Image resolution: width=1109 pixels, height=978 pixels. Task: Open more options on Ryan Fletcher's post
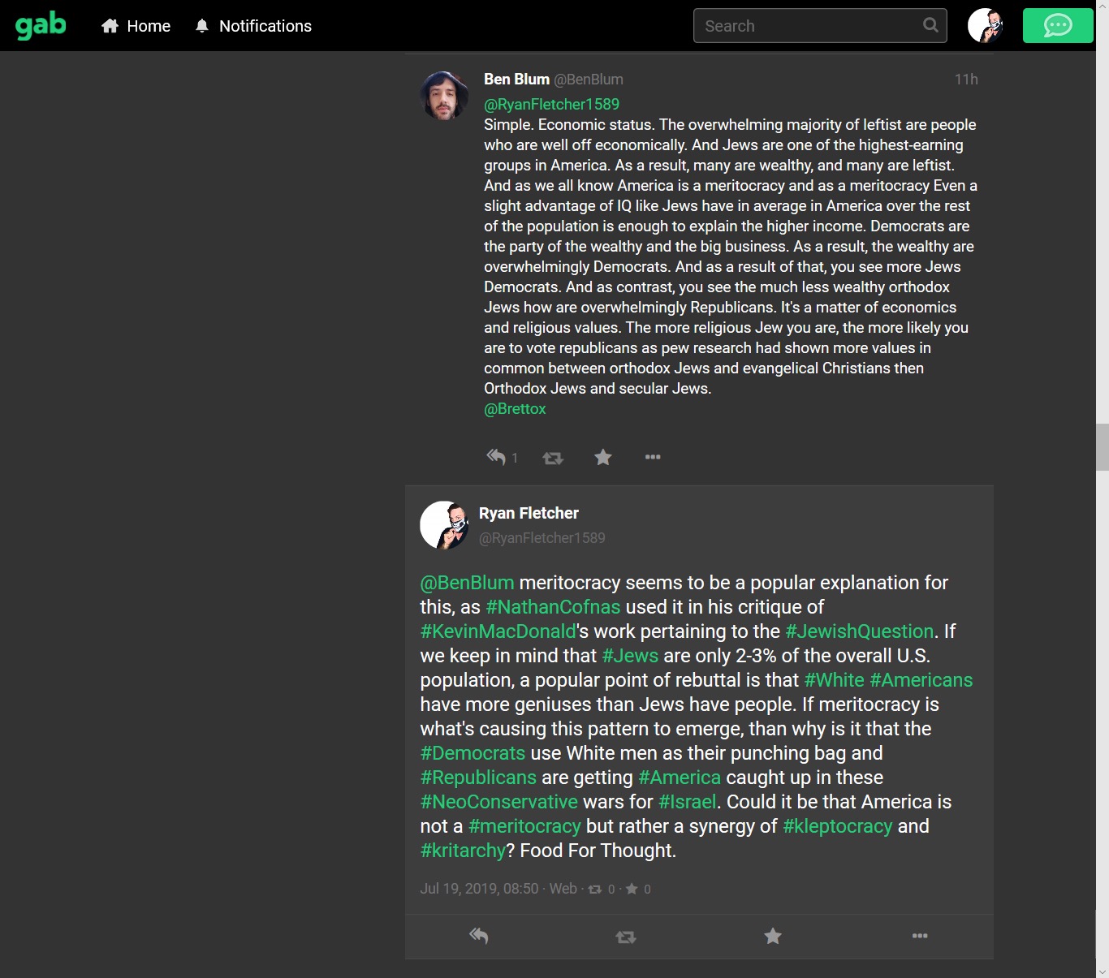tap(920, 936)
